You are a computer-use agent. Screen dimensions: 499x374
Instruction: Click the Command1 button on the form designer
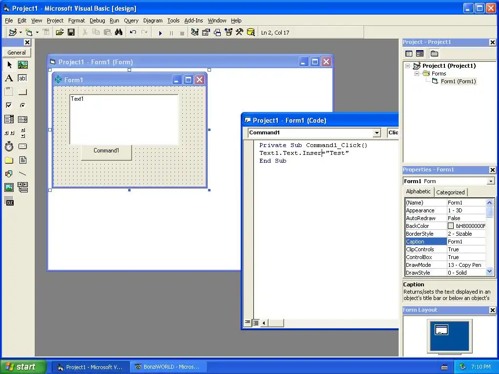(106, 152)
